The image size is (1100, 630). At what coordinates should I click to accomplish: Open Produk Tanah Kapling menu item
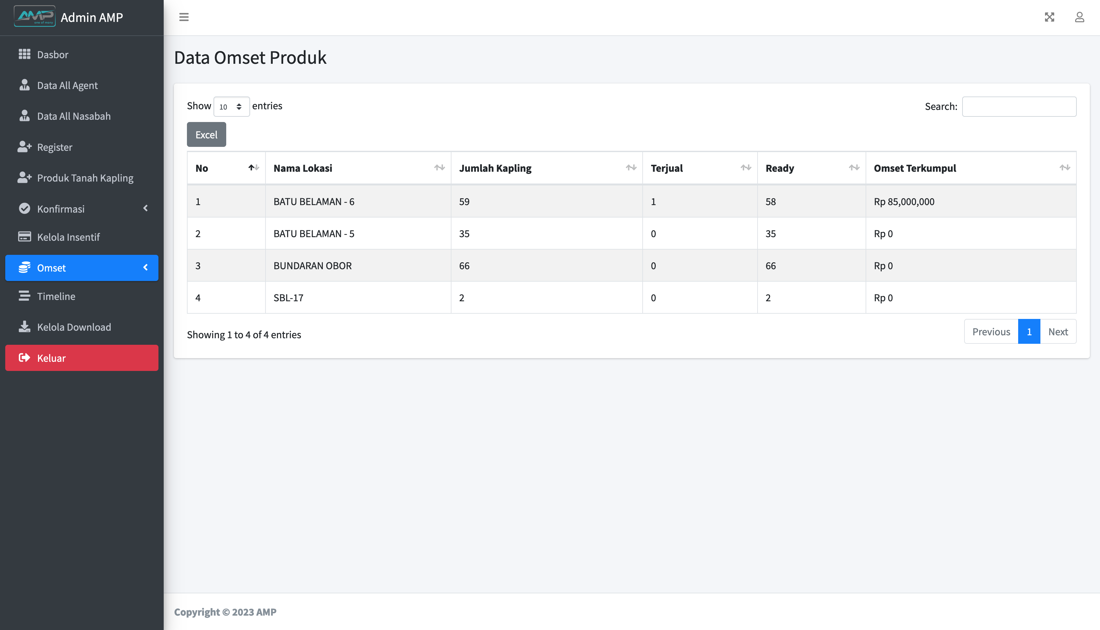(x=82, y=178)
